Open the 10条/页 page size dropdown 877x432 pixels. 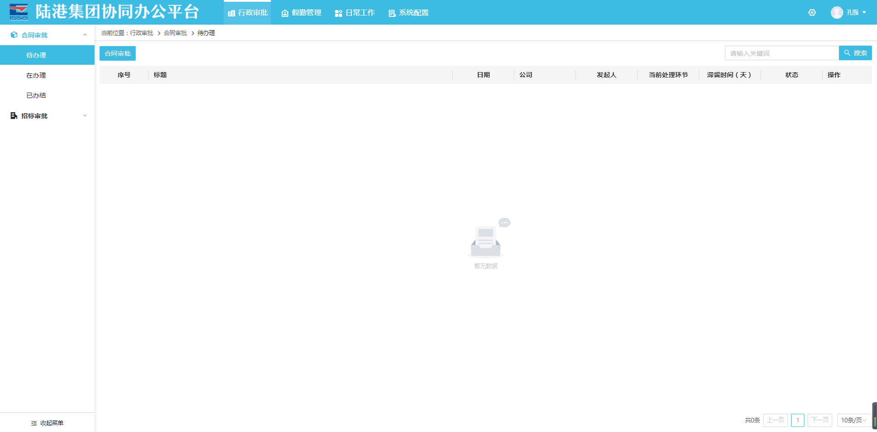[854, 420]
